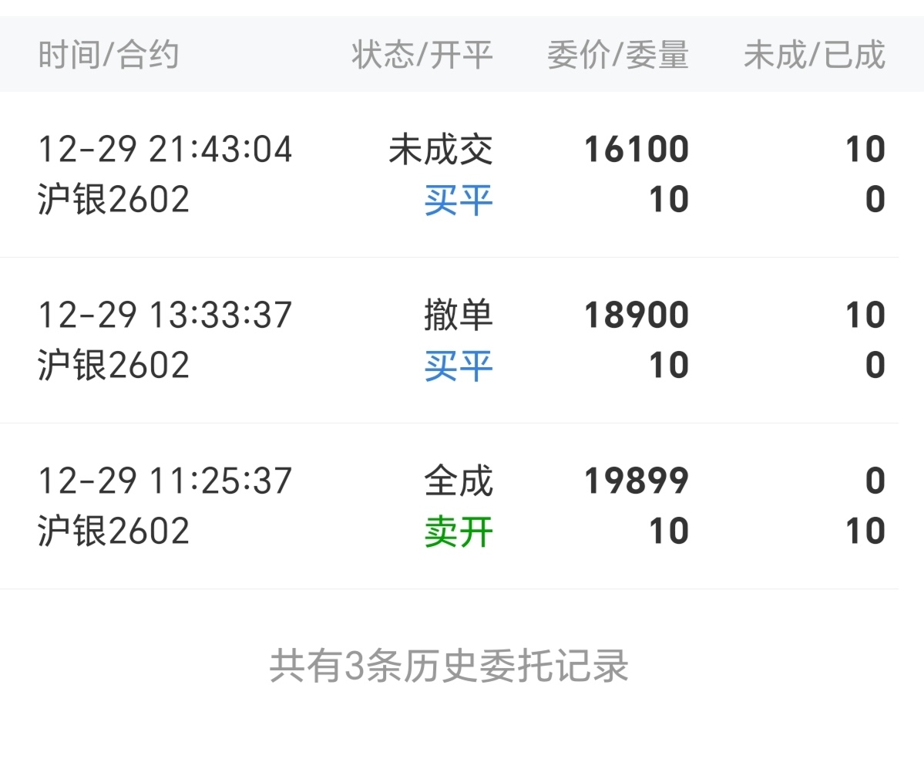The height and width of the screenshot is (759, 924).
Task: Tap the 未成/已成 column header
Action: [814, 56]
